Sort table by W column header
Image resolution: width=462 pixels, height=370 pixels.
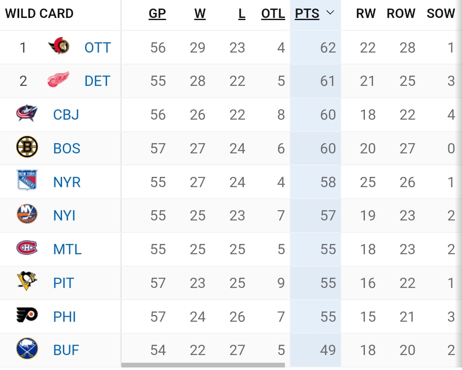pyautogui.click(x=200, y=14)
